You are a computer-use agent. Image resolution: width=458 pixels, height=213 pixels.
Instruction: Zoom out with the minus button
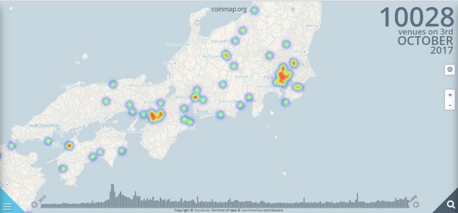450,105
